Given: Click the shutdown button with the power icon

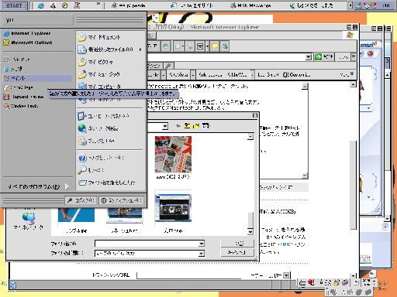Looking at the screenshot, I should (121, 200).
